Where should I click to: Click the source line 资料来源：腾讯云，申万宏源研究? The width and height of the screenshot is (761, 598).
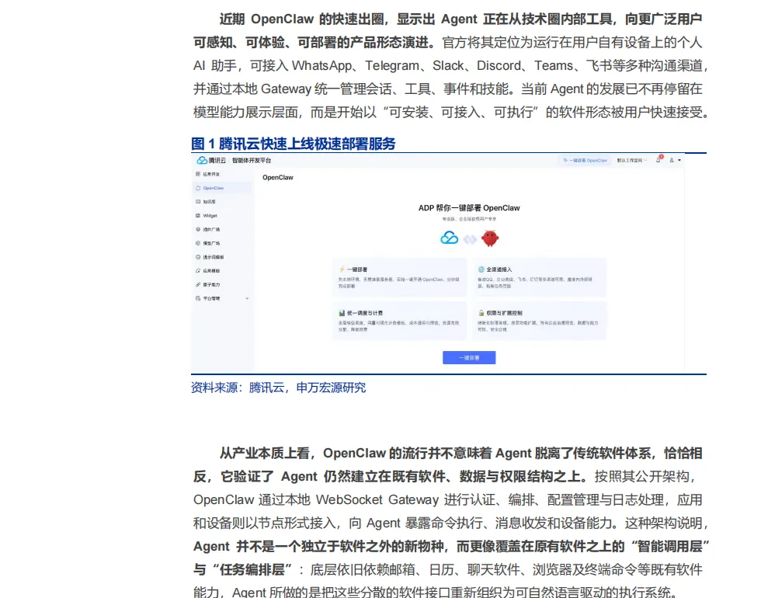point(278,388)
